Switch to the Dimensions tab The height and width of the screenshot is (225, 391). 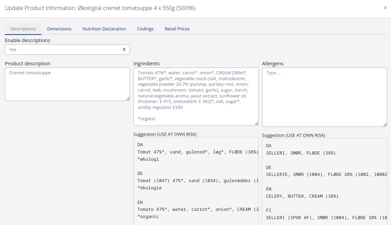(x=59, y=29)
